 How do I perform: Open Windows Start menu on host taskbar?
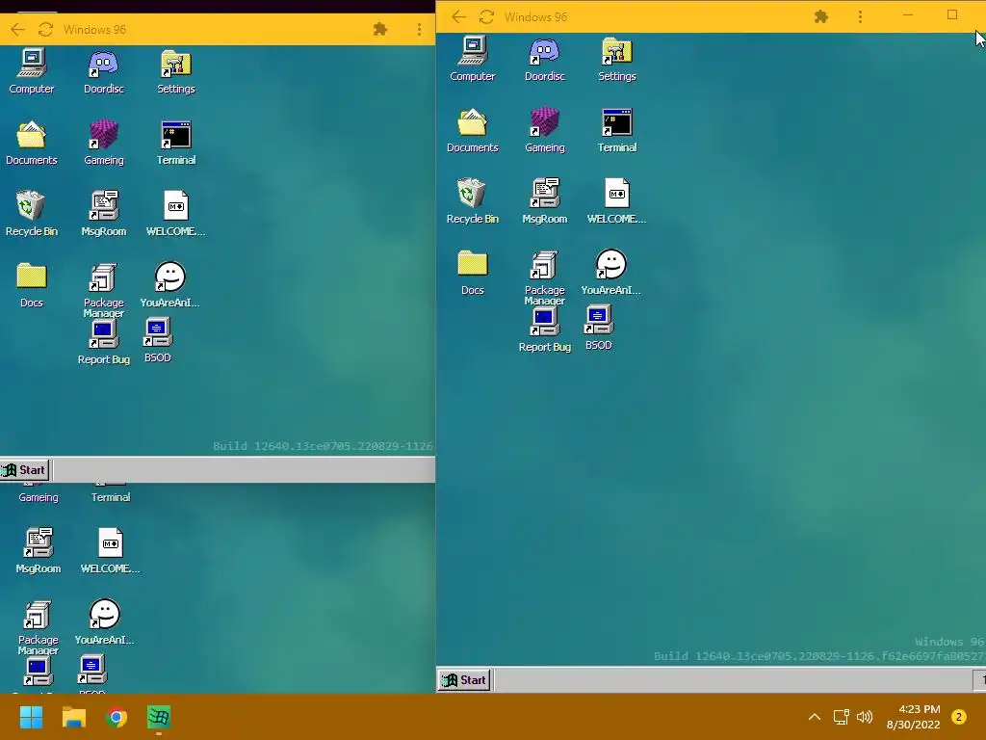[x=31, y=717]
